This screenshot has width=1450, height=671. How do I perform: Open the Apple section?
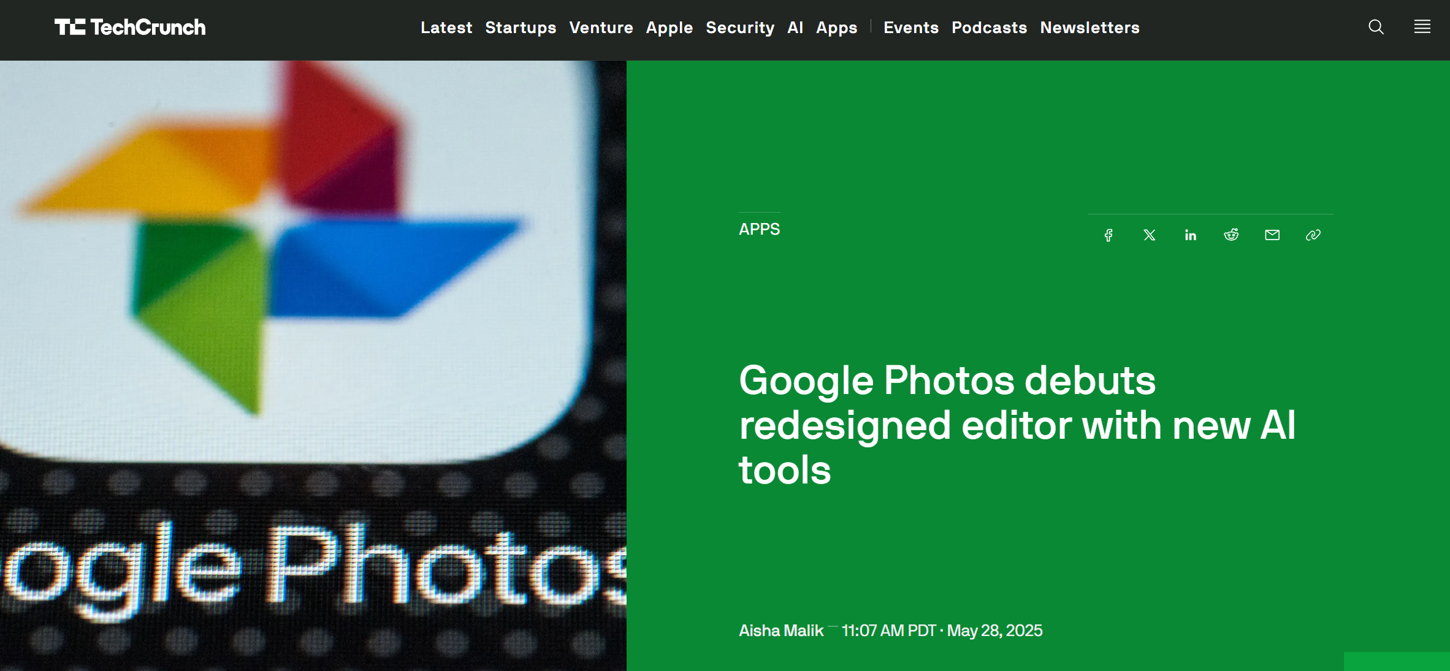point(669,28)
